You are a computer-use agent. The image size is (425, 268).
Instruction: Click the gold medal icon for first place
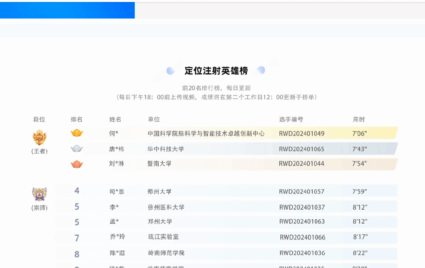pyautogui.click(x=77, y=133)
